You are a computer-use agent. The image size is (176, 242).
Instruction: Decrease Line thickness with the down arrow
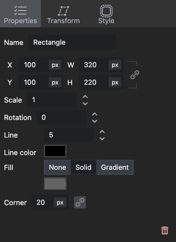pyautogui.click(x=102, y=139)
